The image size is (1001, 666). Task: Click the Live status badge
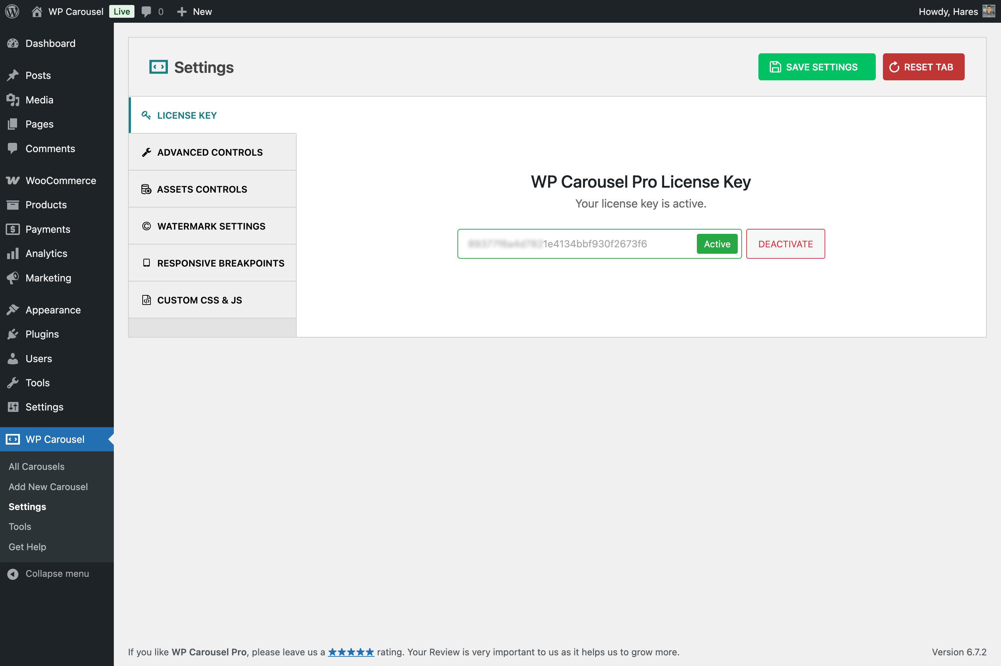[122, 11]
